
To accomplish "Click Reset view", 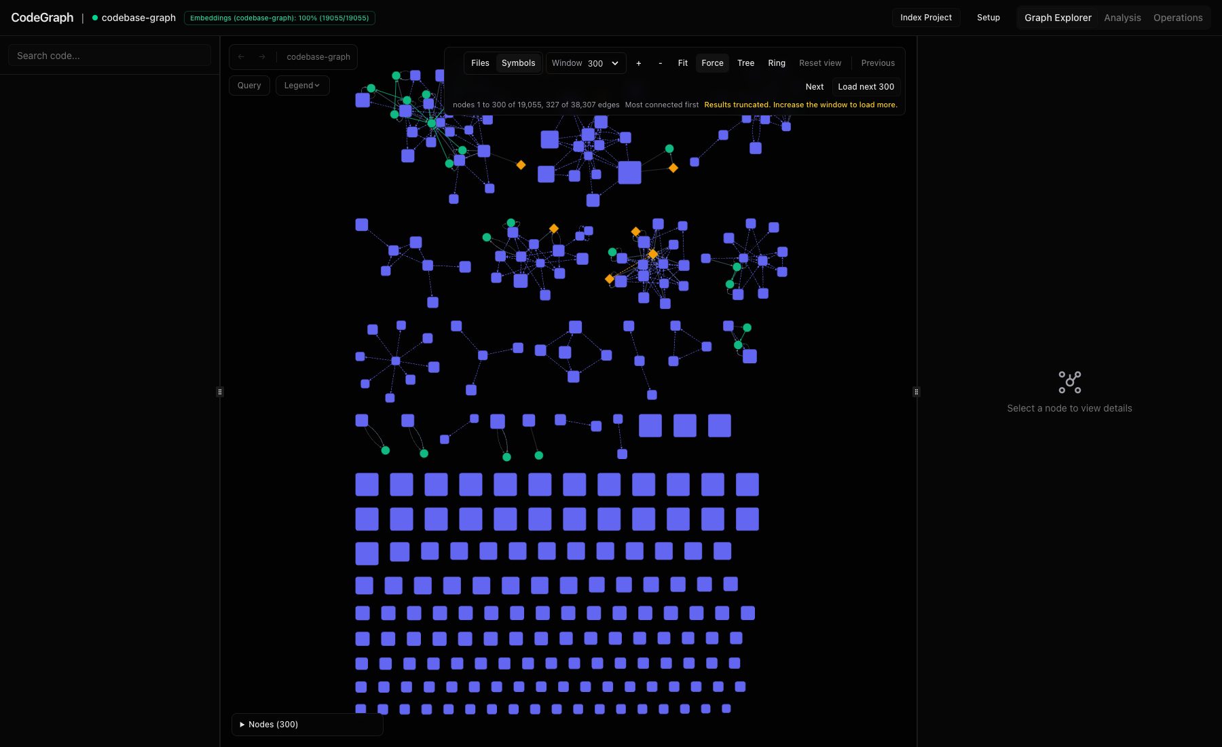I will point(820,63).
